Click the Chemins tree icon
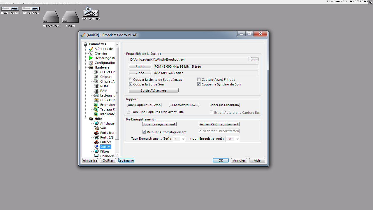This screenshot has width=373, height=210. [x=91, y=53]
